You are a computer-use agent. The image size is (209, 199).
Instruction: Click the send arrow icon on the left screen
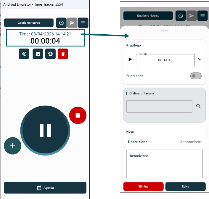pos(72,23)
